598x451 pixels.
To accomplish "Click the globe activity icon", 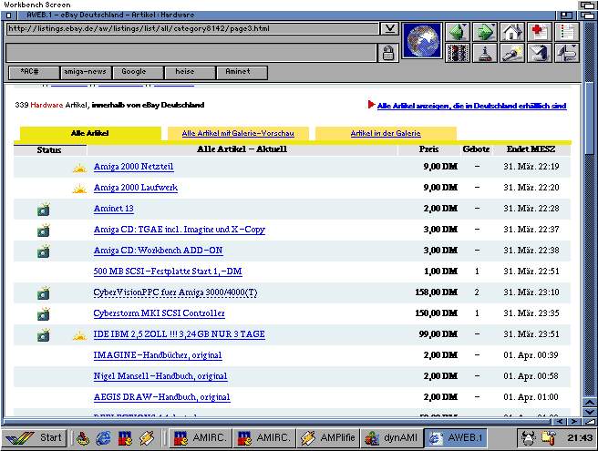I will [x=422, y=41].
